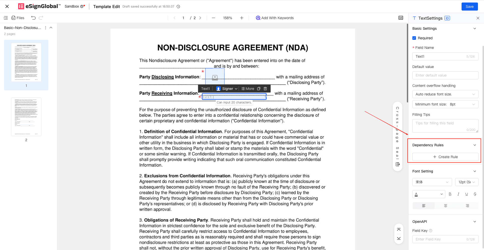This screenshot has width=484, height=250.
Task: Close the template editor with X
Action: [x=7, y=7]
